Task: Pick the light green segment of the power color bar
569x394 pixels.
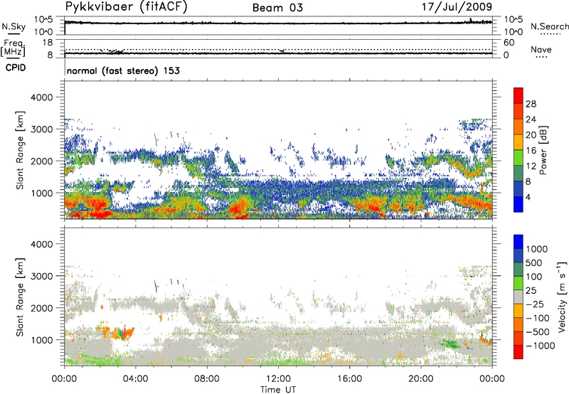Action: [519, 158]
